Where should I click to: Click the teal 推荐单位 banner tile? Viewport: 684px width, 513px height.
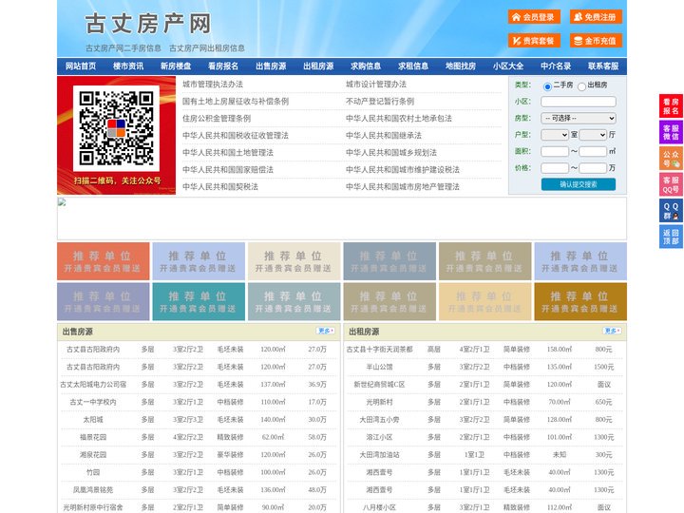(x=199, y=301)
